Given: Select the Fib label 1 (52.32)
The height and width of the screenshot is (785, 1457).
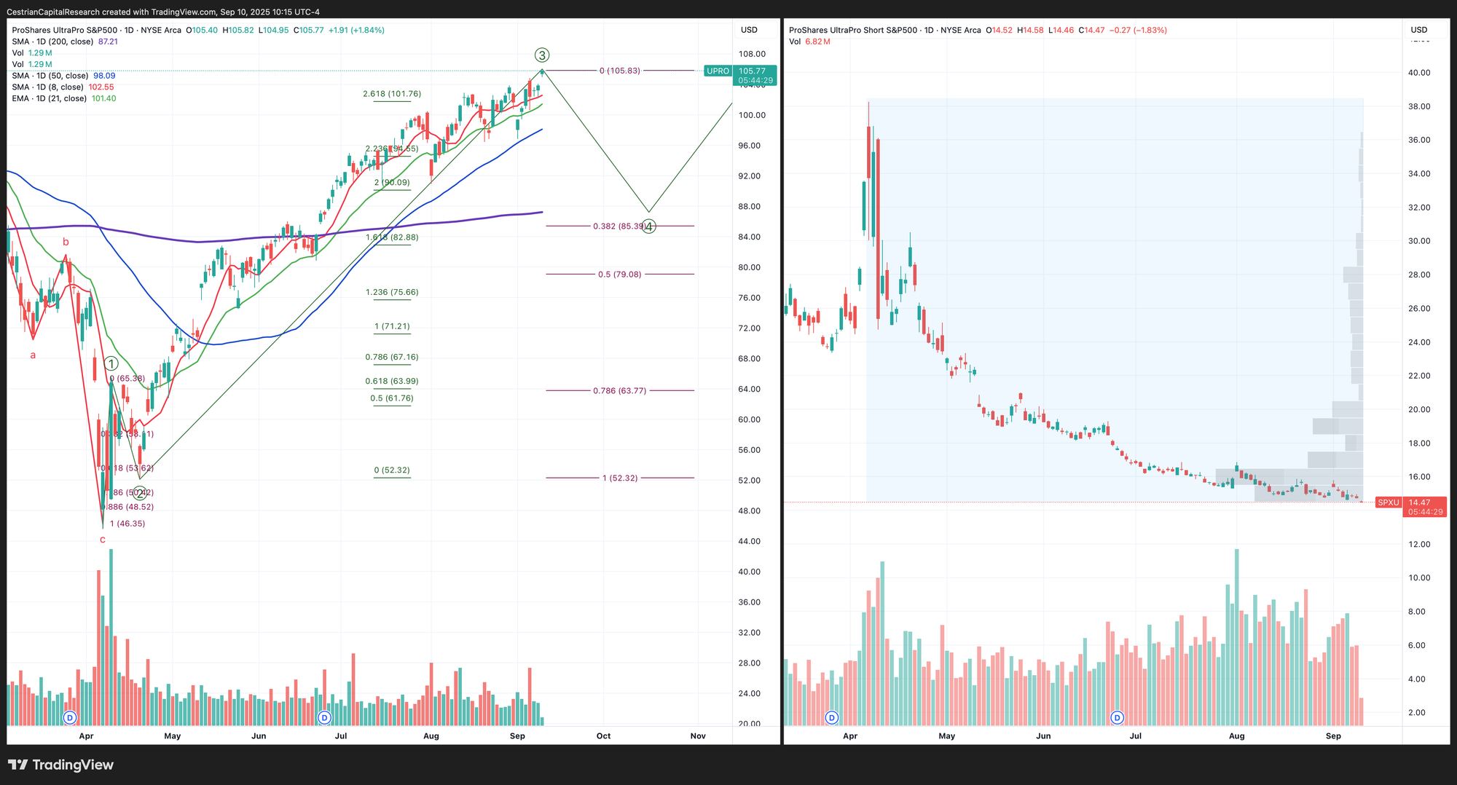Looking at the screenshot, I should coord(620,478).
